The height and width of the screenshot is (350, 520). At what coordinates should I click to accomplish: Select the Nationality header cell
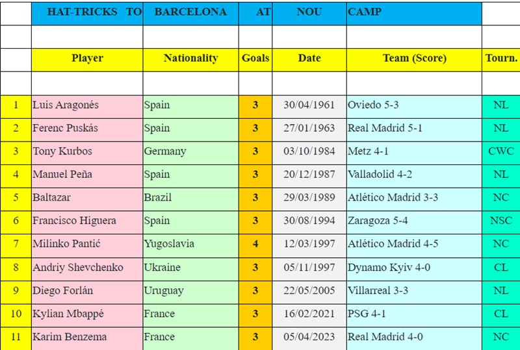click(x=190, y=60)
